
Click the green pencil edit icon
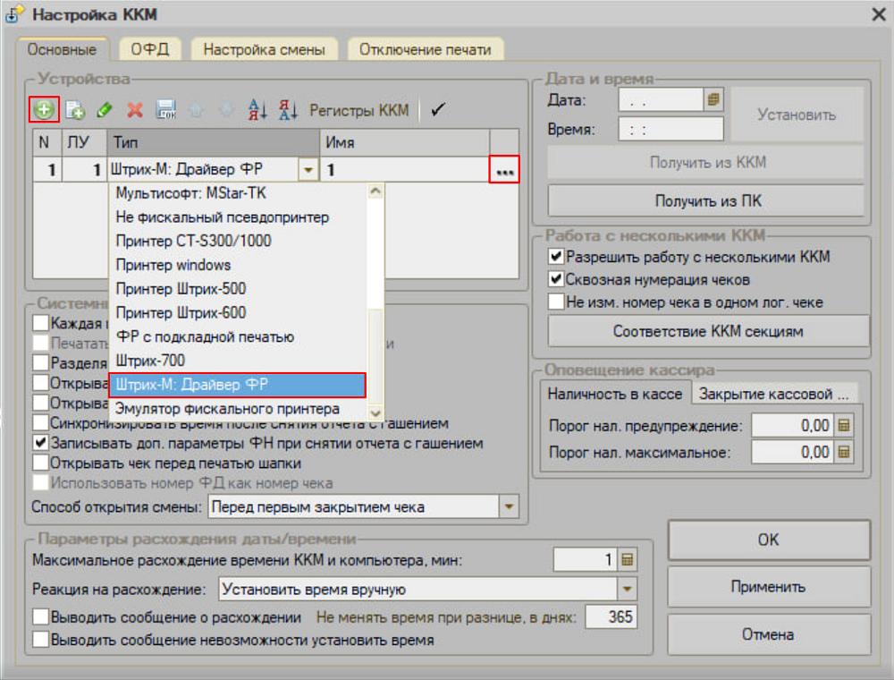pos(105,110)
